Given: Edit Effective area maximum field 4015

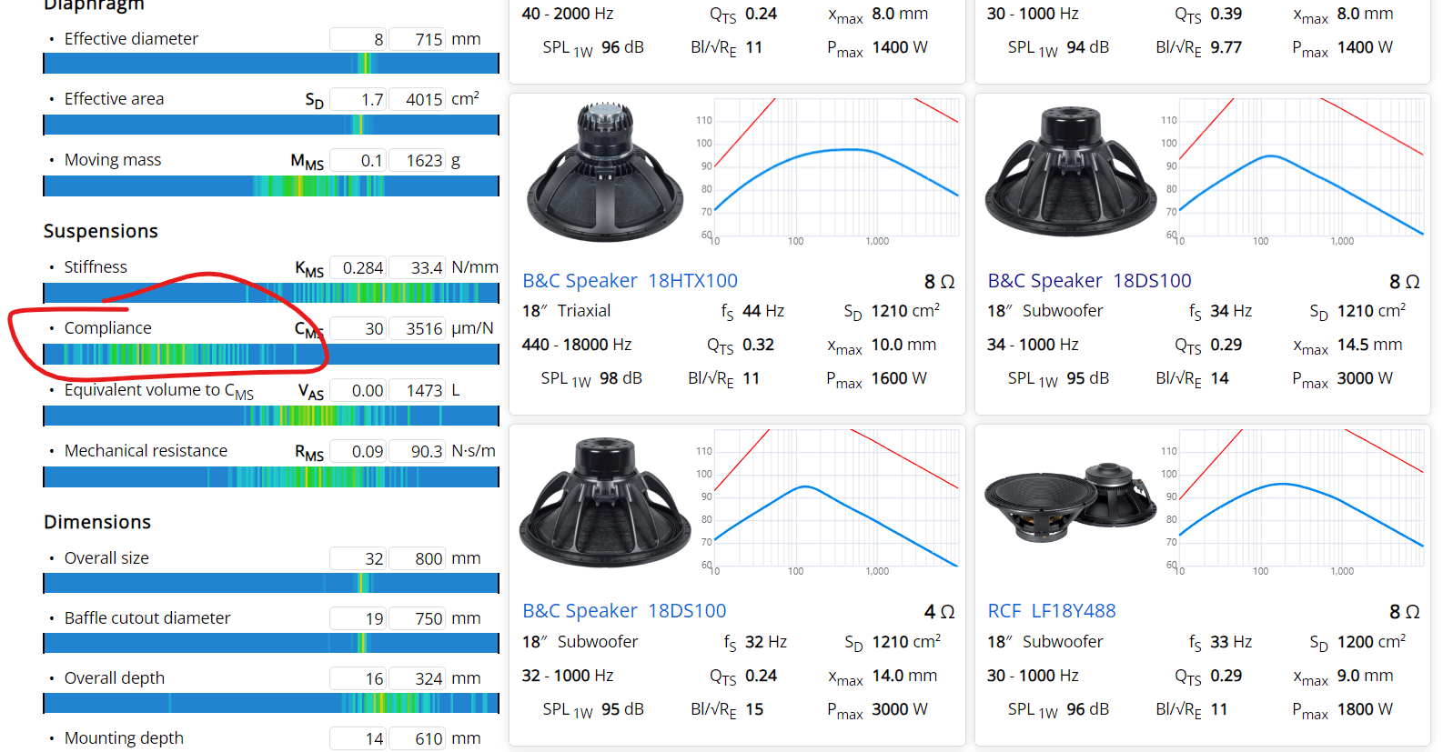Looking at the screenshot, I should click(418, 99).
